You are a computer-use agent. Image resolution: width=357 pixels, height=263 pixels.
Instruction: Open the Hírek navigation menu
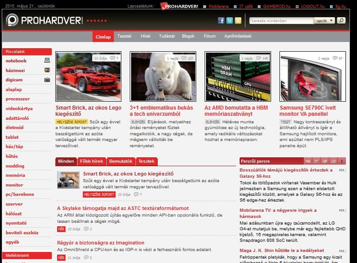(x=146, y=36)
